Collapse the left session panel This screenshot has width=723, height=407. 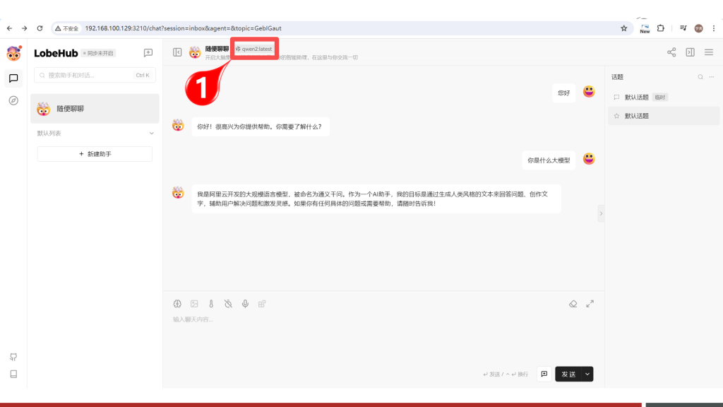177,52
